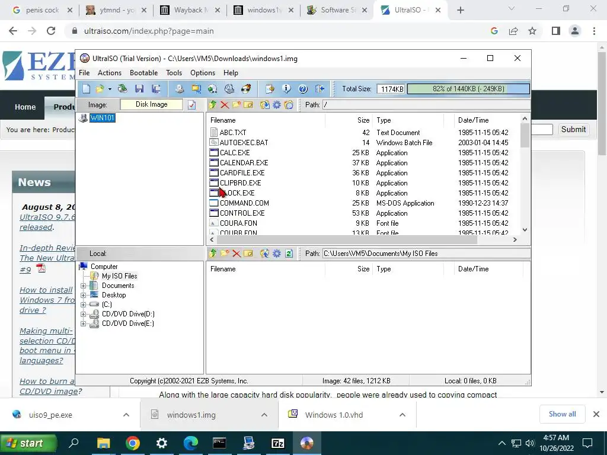Click the Open file folder icon in toolbar

(x=100, y=89)
